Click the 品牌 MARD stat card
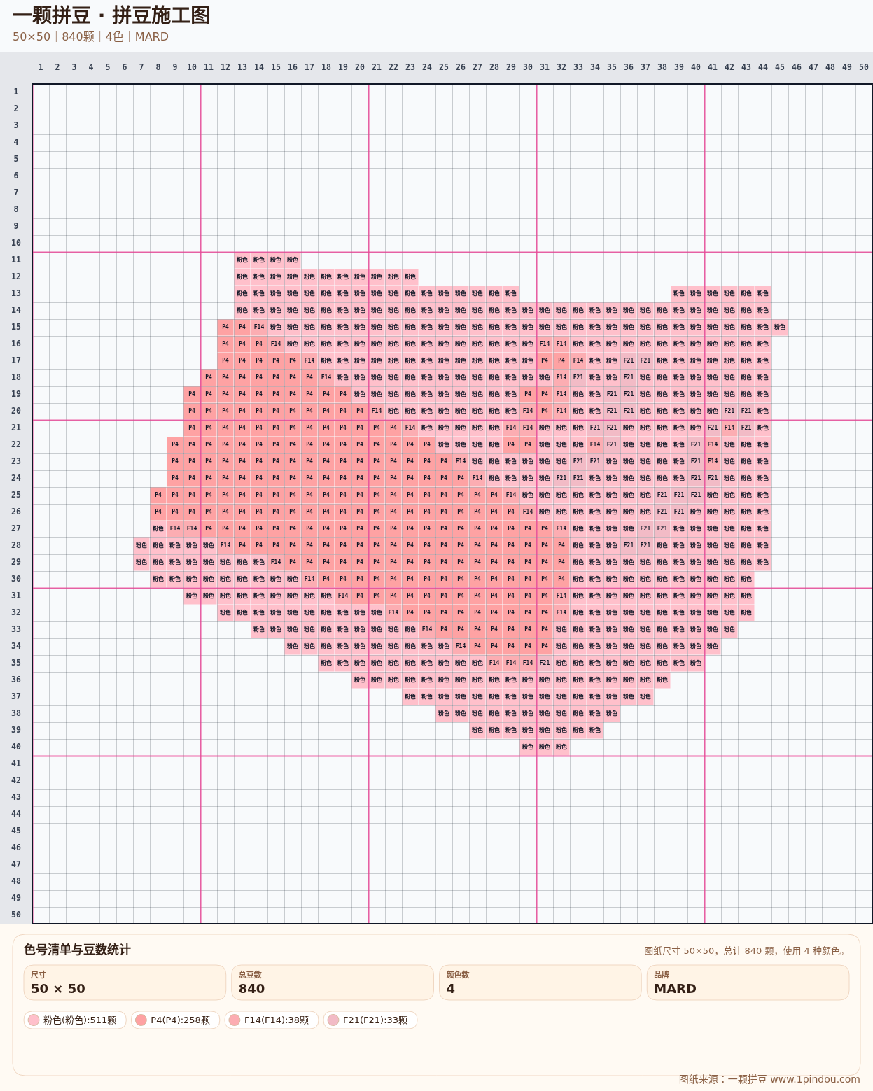The height and width of the screenshot is (1091, 873). (x=748, y=983)
